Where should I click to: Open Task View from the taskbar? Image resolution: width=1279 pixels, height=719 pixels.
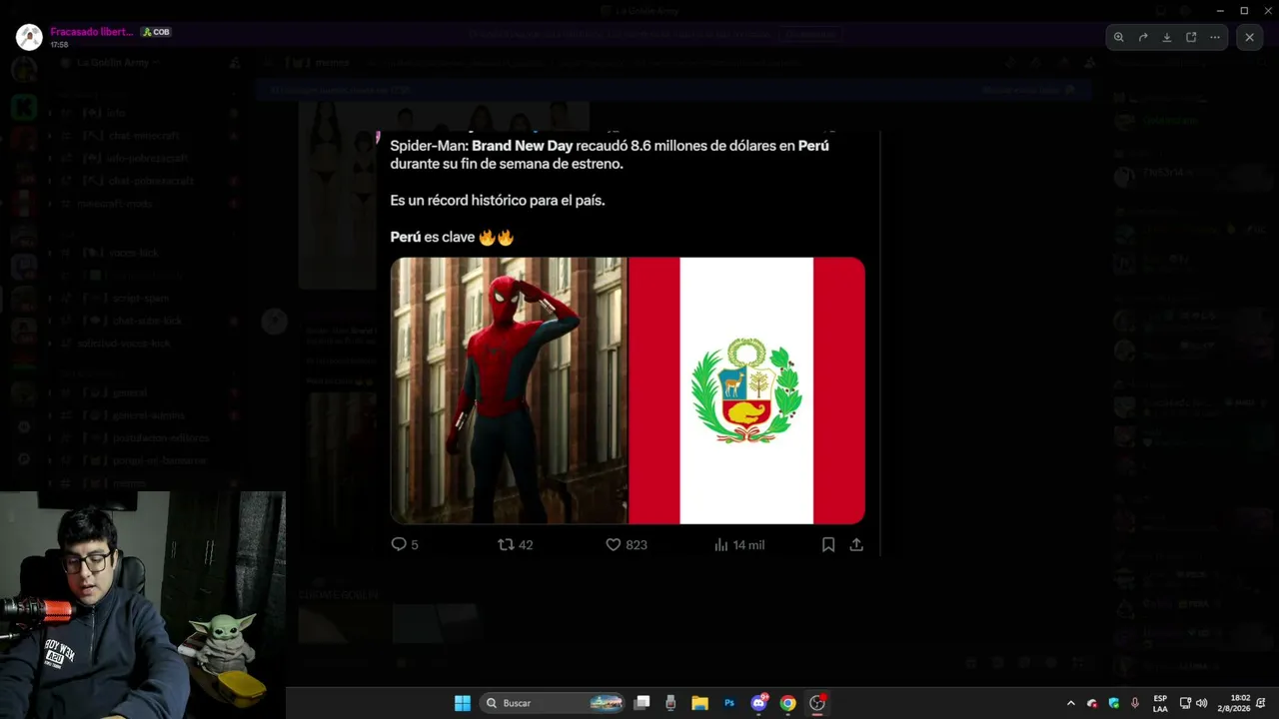pos(642,703)
